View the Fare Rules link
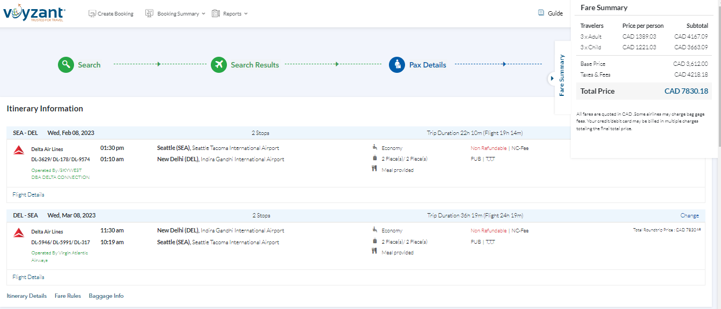This screenshot has height=309, width=721. [68, 296]
